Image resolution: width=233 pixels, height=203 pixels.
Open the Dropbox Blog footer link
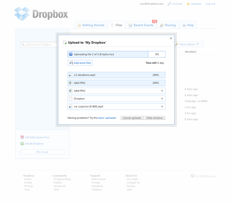pyautogui.click(x=62, y=179)
